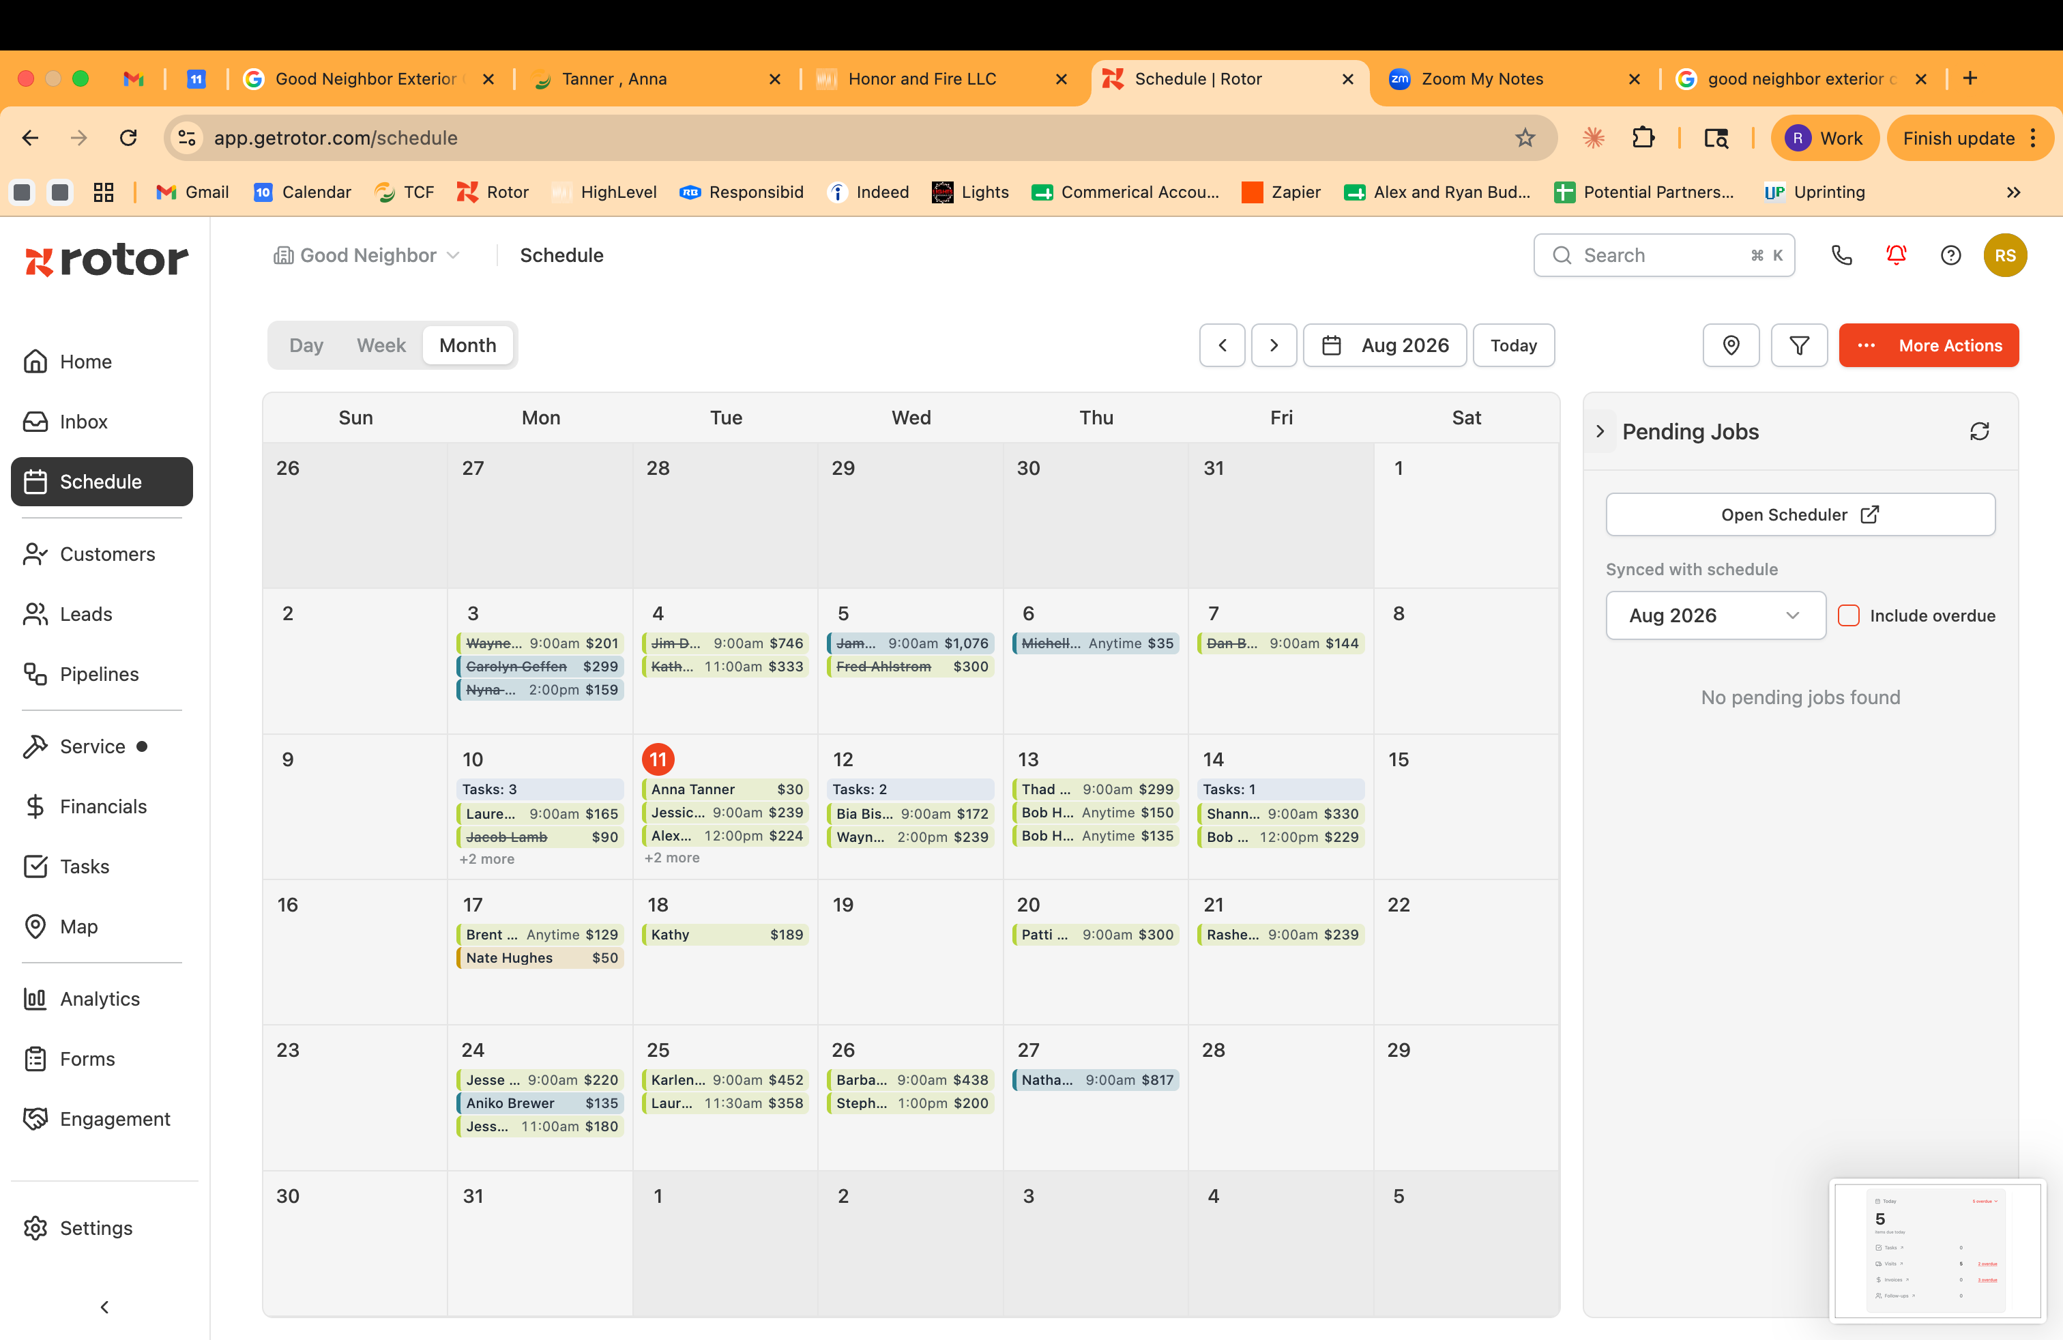The image size is (2063, 1340).
Task: Expand +2 more on August 10
Action: click(x=486, y=858)
